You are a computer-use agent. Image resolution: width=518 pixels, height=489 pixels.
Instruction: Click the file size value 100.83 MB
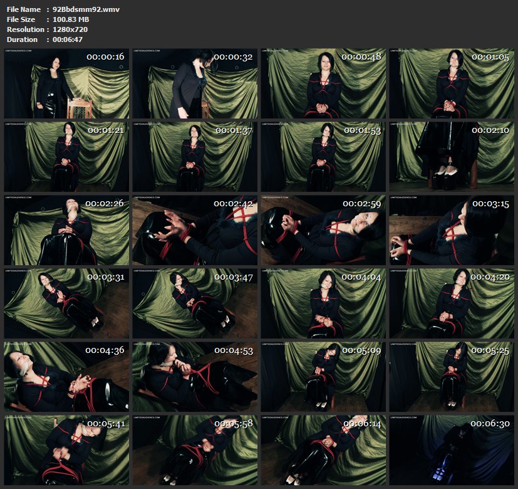coord(71,19)
